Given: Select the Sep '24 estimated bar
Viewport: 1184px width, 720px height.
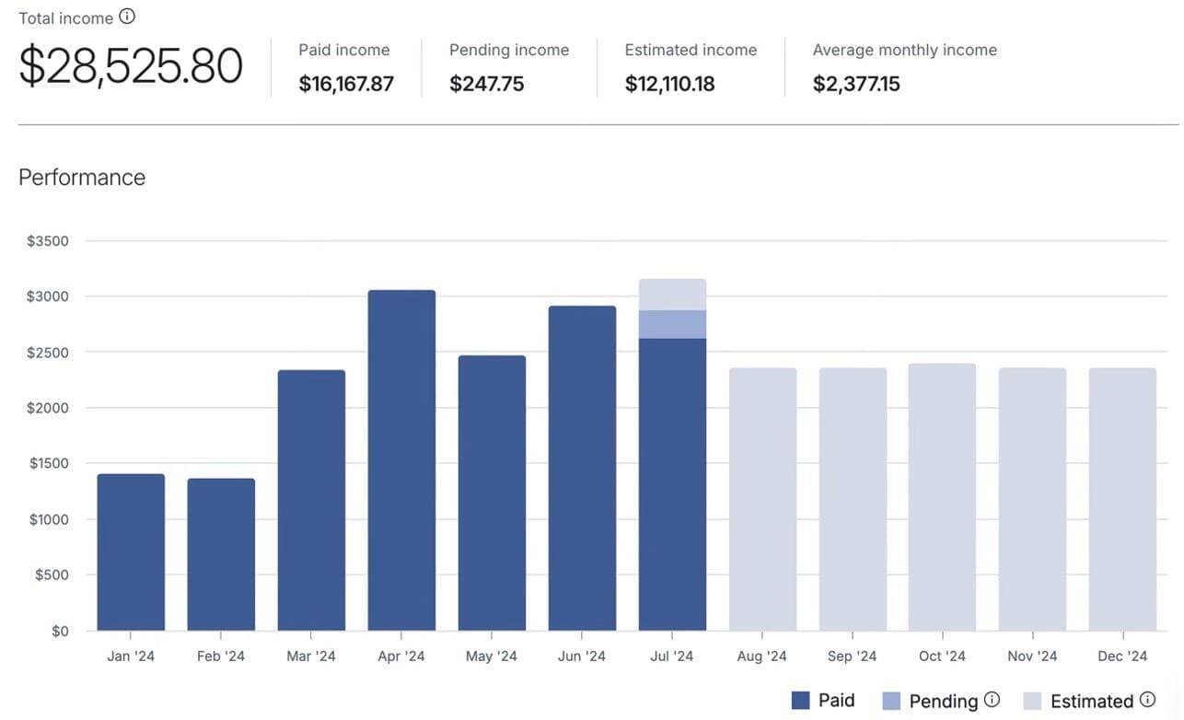Looking at the screenshot, I should (x=853, y=499).
